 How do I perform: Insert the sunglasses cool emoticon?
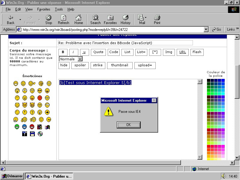pyautogui.click(x=40, y=91)
